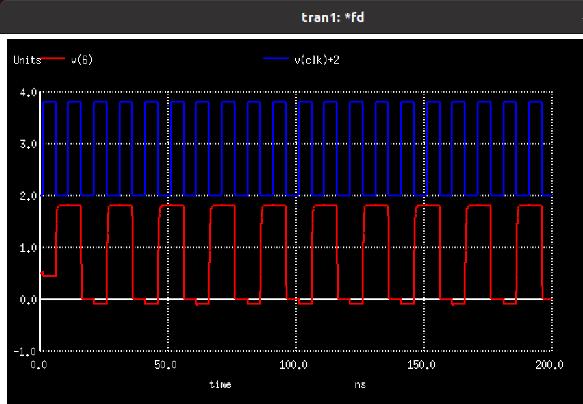Click the -1.0 y-axis label
The image size is (583, 404).
point(25,351)
